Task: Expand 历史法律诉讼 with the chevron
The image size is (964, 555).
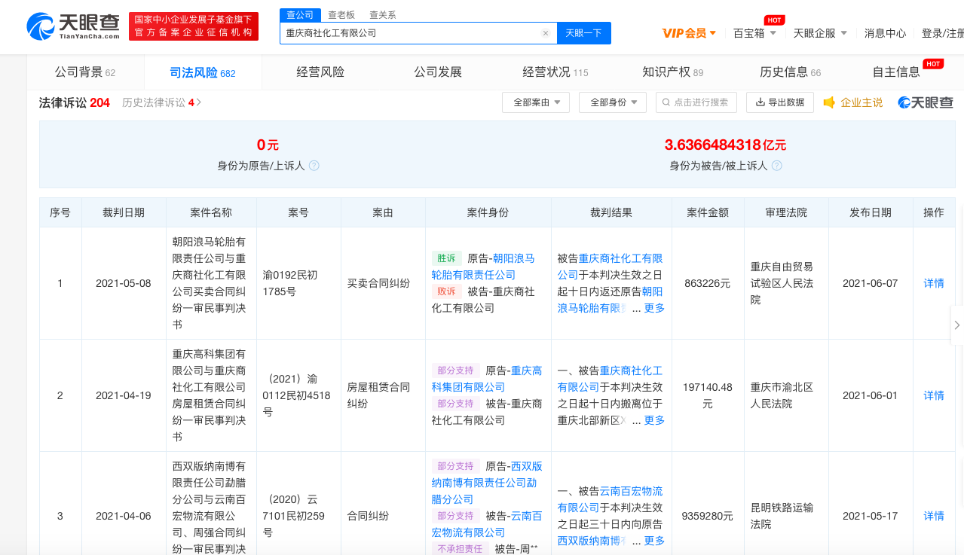Action: tap(198, 102)
